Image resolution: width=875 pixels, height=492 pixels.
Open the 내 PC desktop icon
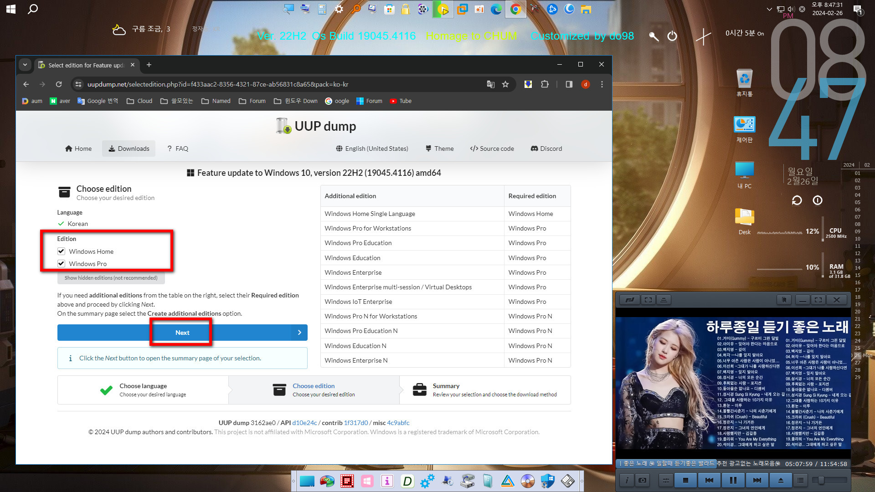(745, 175)
